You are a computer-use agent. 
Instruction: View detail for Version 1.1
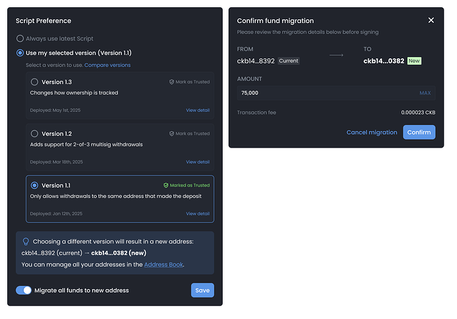tap(197, 213)
